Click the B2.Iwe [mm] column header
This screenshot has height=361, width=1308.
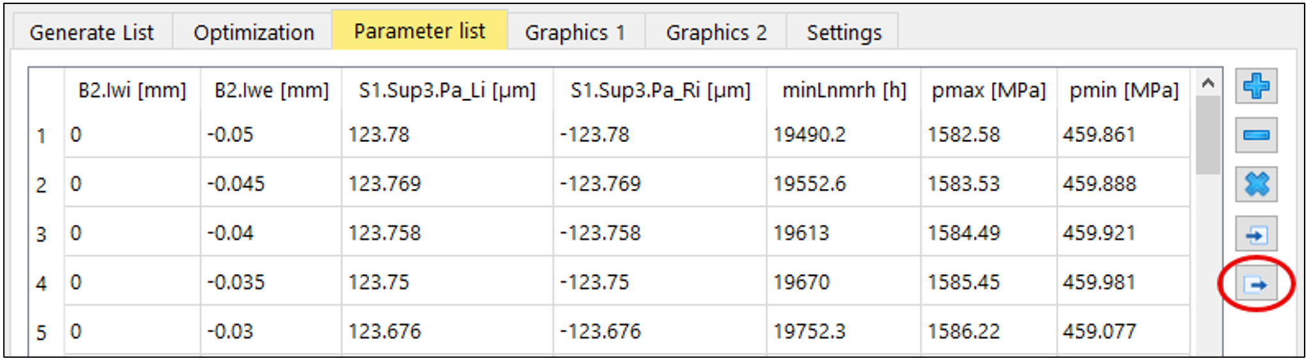[271, 91]
